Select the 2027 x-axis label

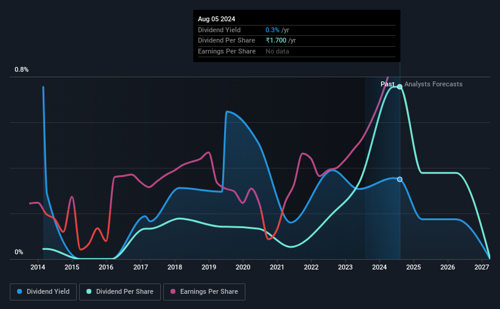482,267
